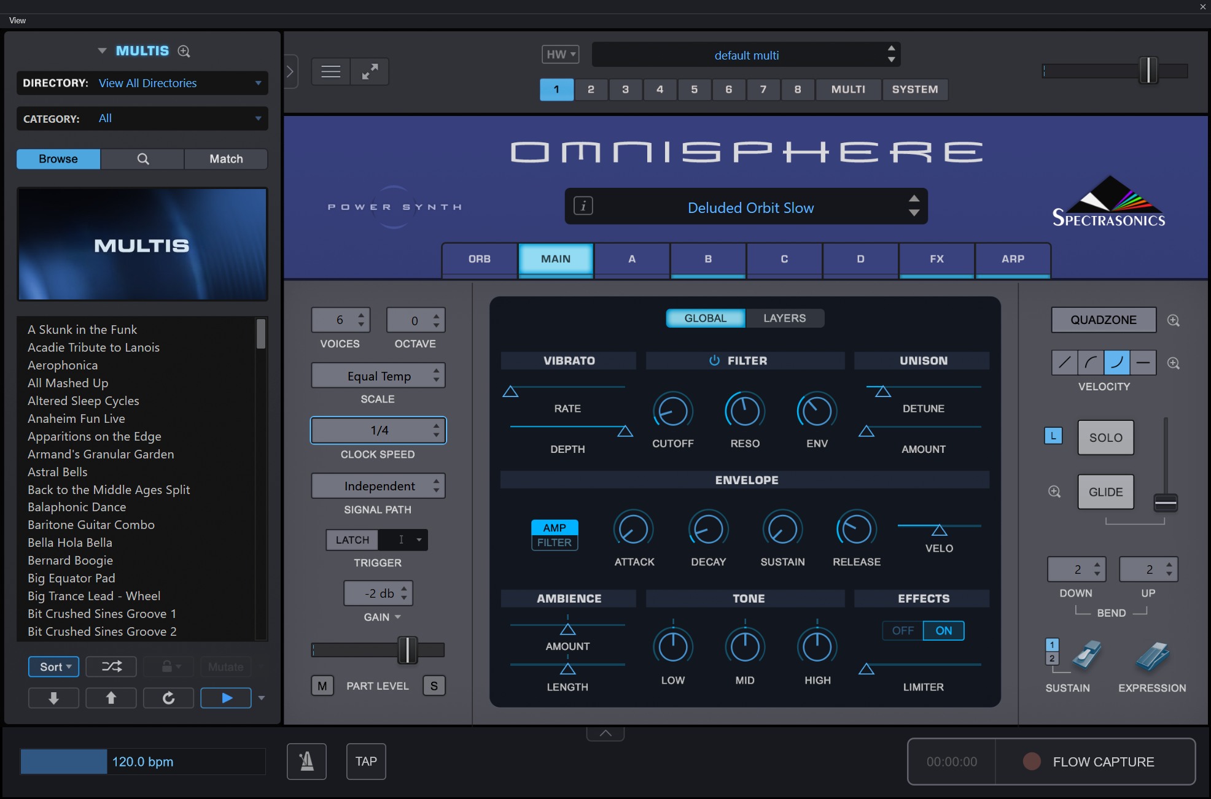The height and width of the screenshot is (799, 1211).
Task: Toggle the metronome icon
Action: (x=306, y=762)
